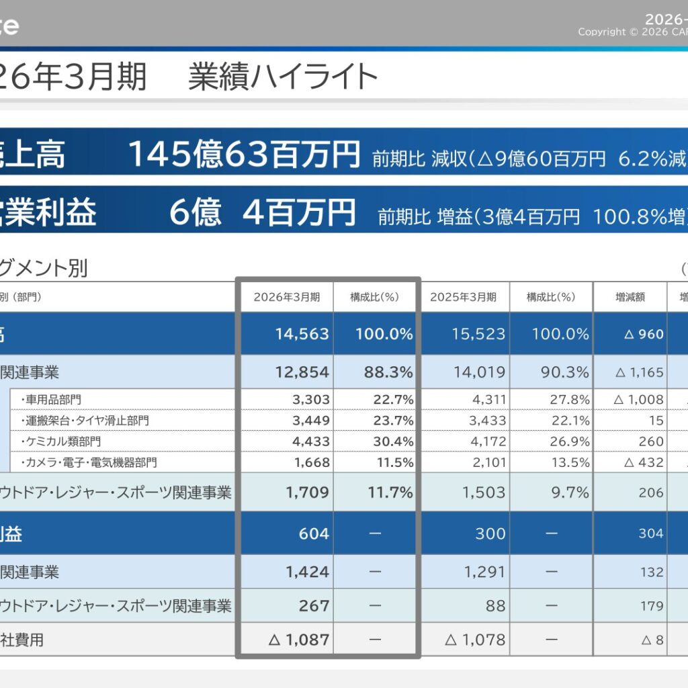688x688 pixels.
Task: Click the ・ケミカル類部門 row label
Action: pos(60,441)
